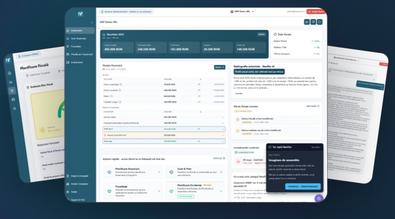This screenshot has height=219, width=395.
Task: Click the demo session notice badge
Action: [126, 11]
